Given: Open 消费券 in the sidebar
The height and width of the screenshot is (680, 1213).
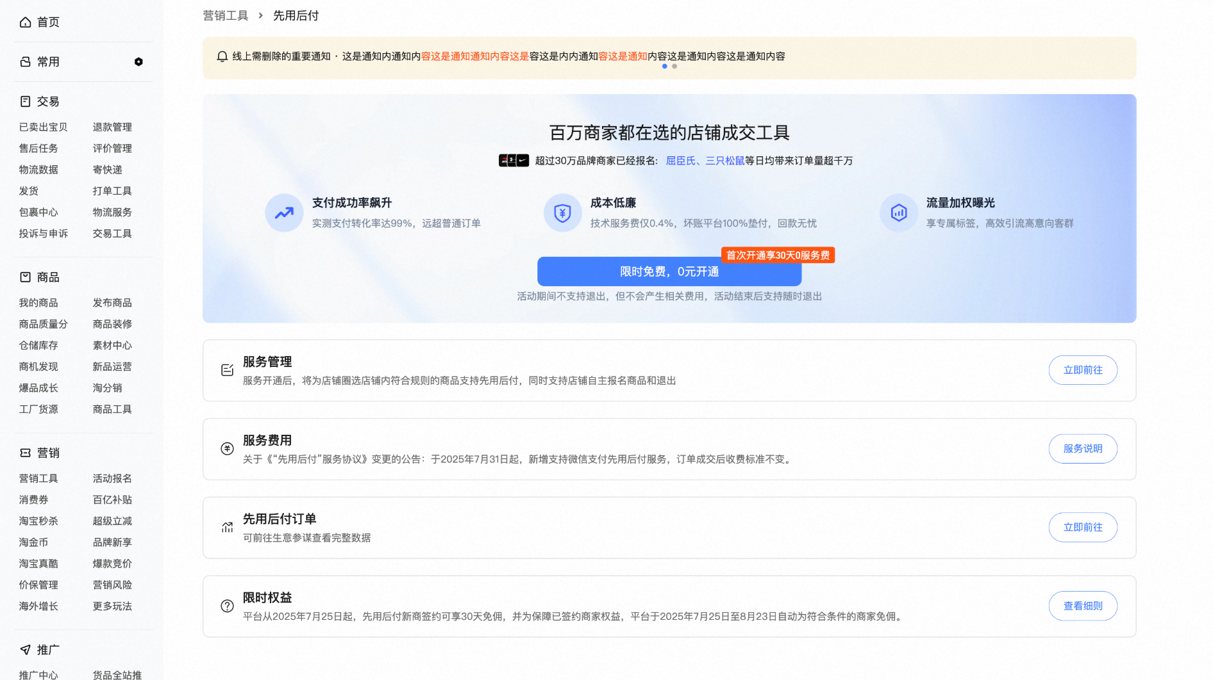Looking at the screenshot, I should (33, 499).
